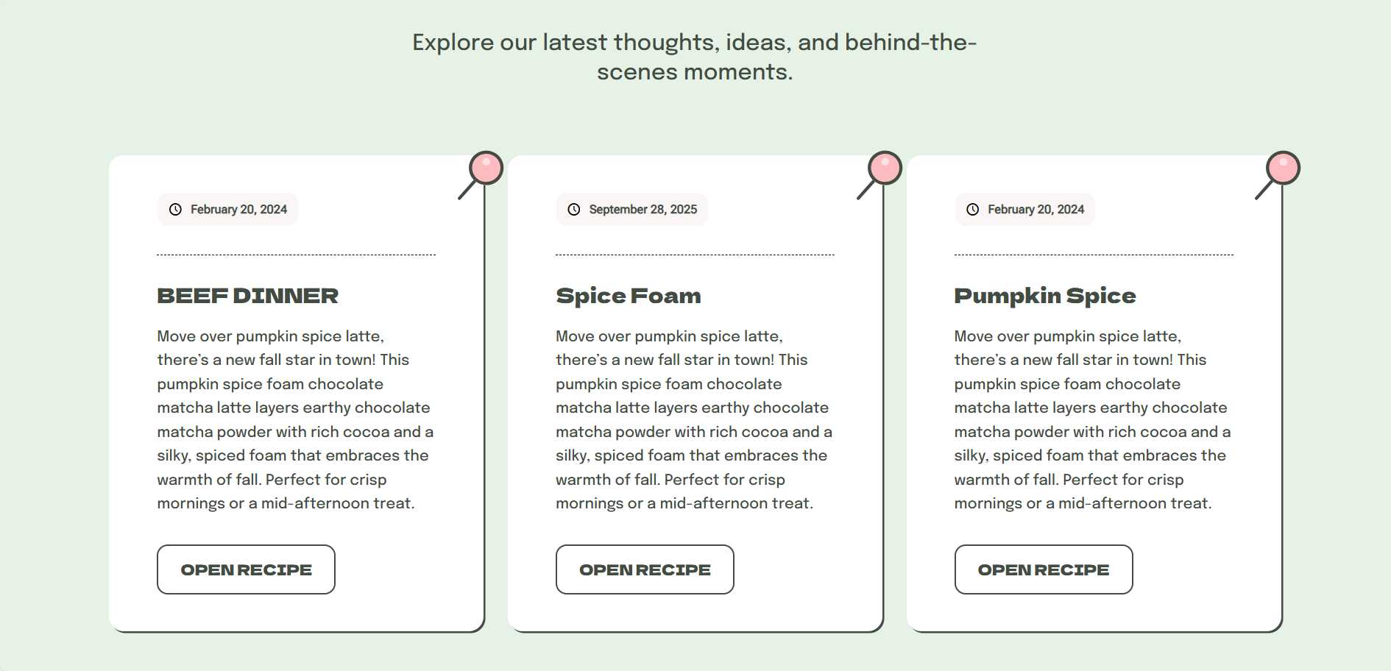Open recipe for BEEF DINNER

coord(246,569)
